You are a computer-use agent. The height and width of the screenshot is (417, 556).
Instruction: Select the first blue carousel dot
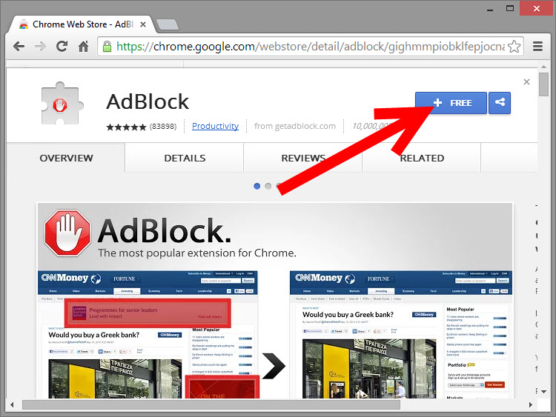pos(257,186)
